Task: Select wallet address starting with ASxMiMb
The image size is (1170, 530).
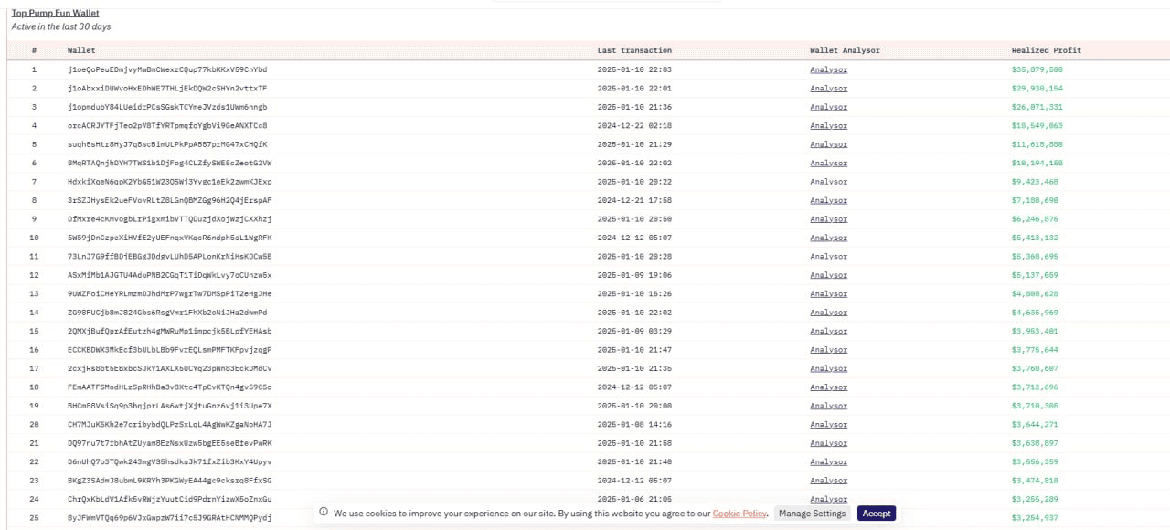Action: pos(169,275)
